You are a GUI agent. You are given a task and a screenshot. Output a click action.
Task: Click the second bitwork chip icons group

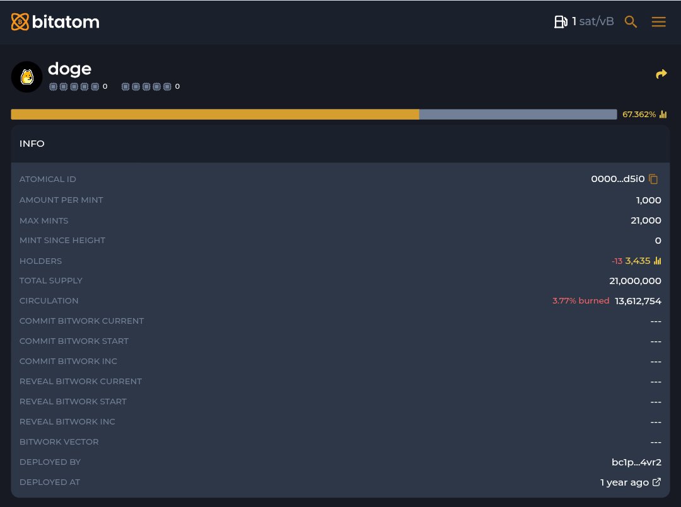(146, 87)
